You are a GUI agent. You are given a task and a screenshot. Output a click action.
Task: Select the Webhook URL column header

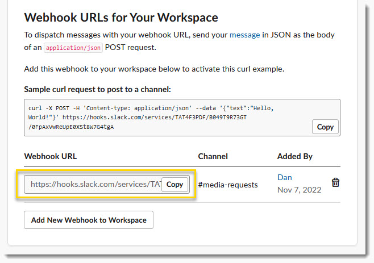[x=51, y=156]
